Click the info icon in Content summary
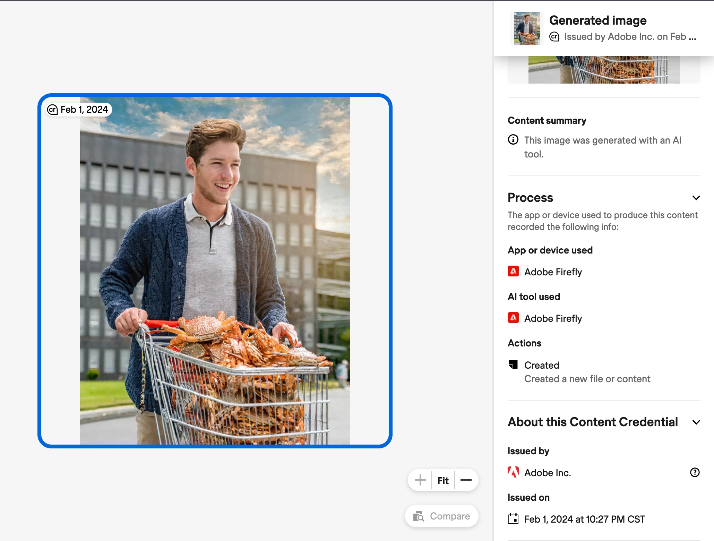Screen dimensions: 714x541 pos(513,140)
